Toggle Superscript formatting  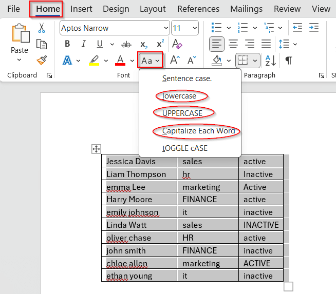[160, 44]
